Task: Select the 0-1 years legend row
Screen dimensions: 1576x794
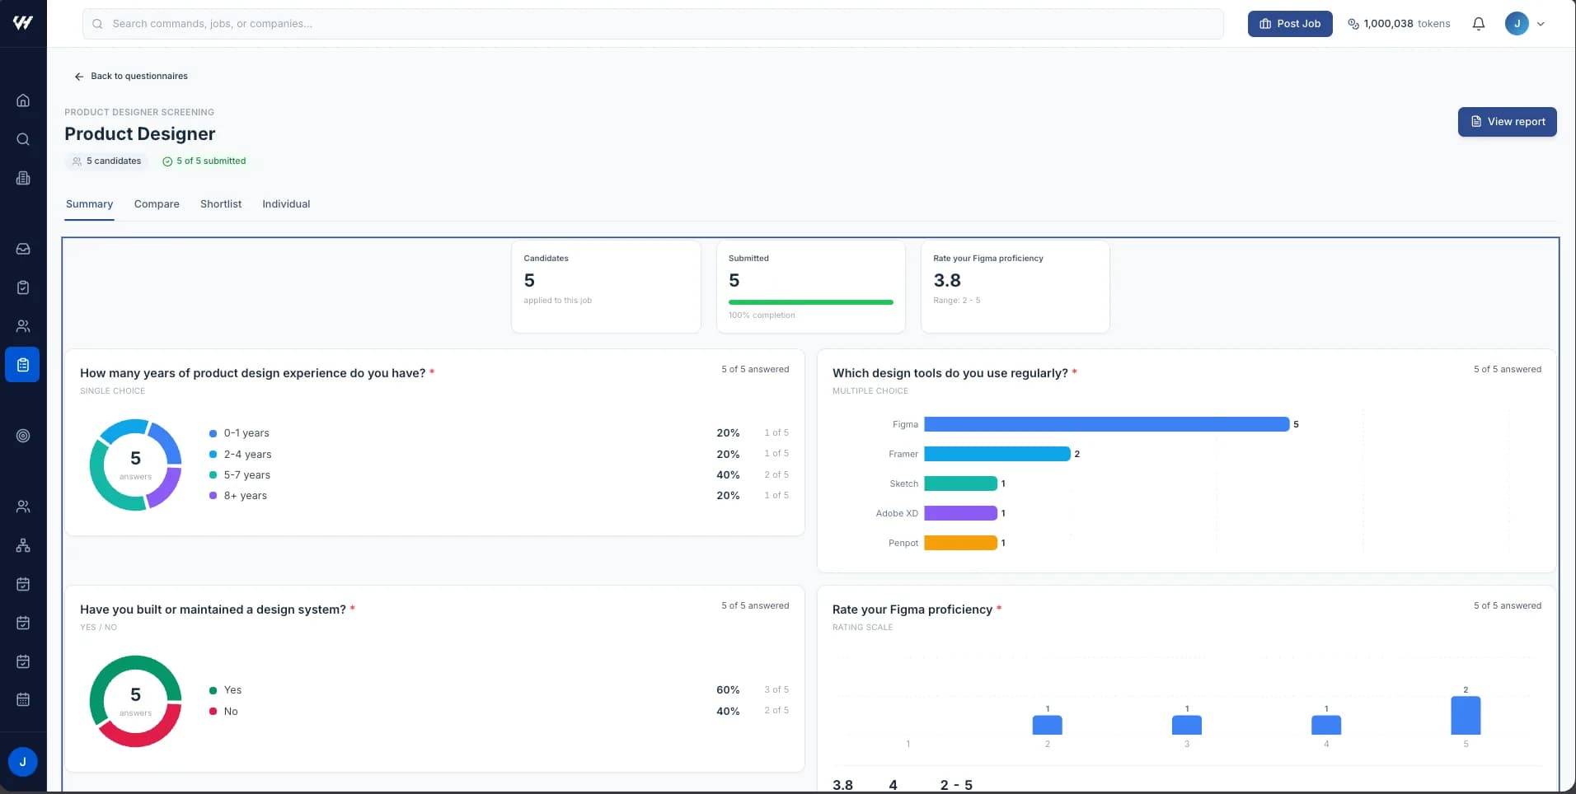Action: (499, 433)
